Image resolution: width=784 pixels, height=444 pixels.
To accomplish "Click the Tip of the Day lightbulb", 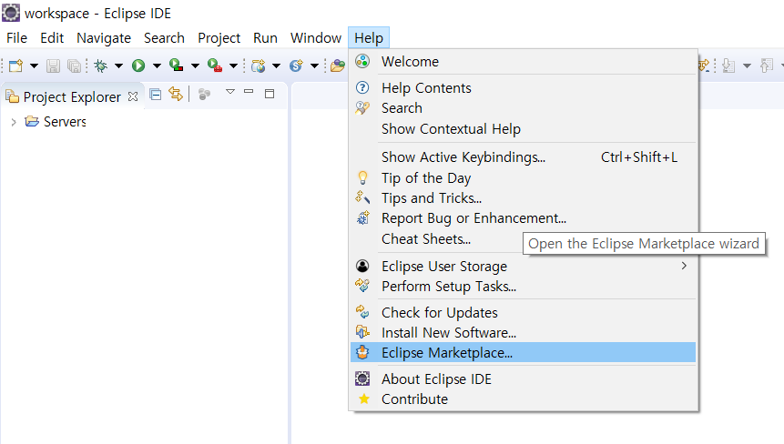I will click(362, 177).
